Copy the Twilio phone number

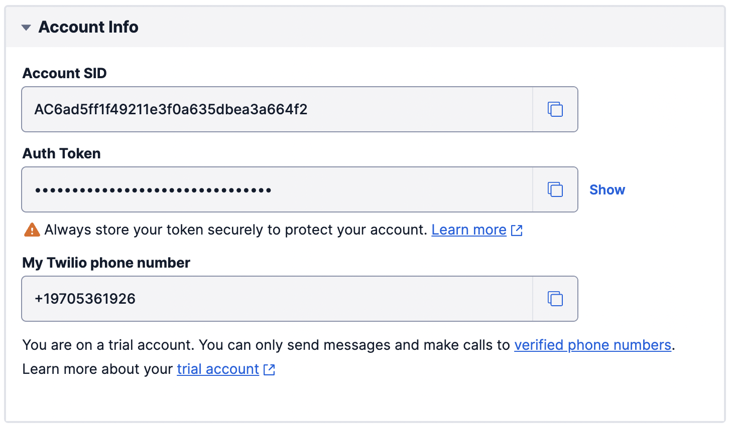(x=555, y=299)
